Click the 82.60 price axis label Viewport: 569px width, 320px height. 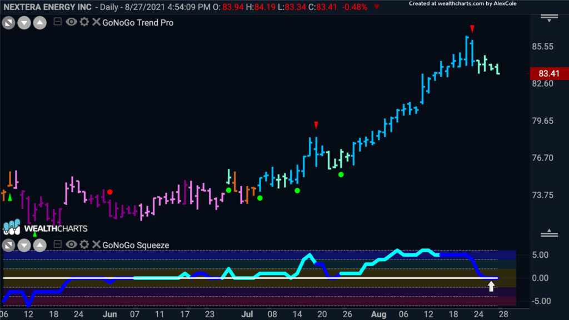[x=543, y=84]
